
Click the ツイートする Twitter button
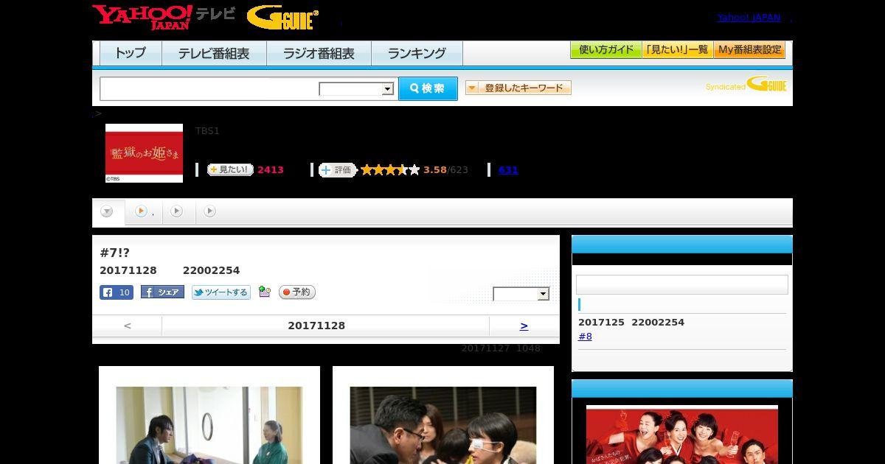click(x=221, y=292)
